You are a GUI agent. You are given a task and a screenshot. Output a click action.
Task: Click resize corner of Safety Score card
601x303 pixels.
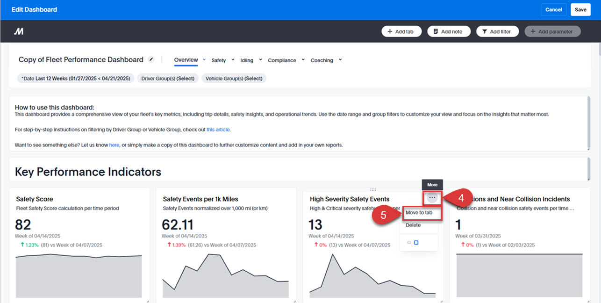148,301
